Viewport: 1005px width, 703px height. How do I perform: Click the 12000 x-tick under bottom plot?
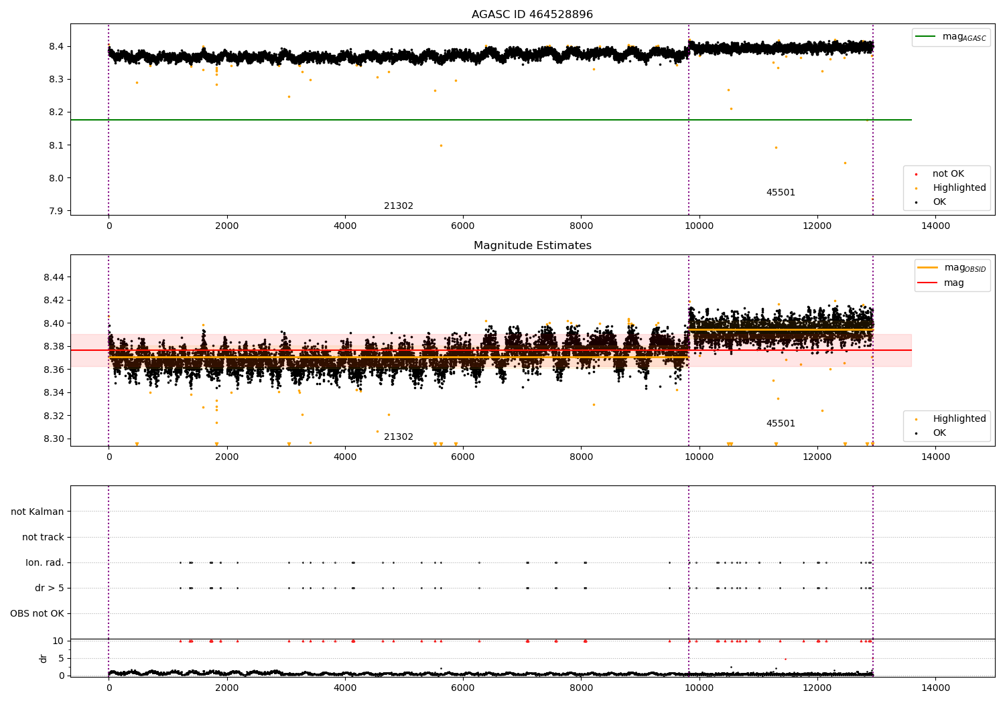817,688
